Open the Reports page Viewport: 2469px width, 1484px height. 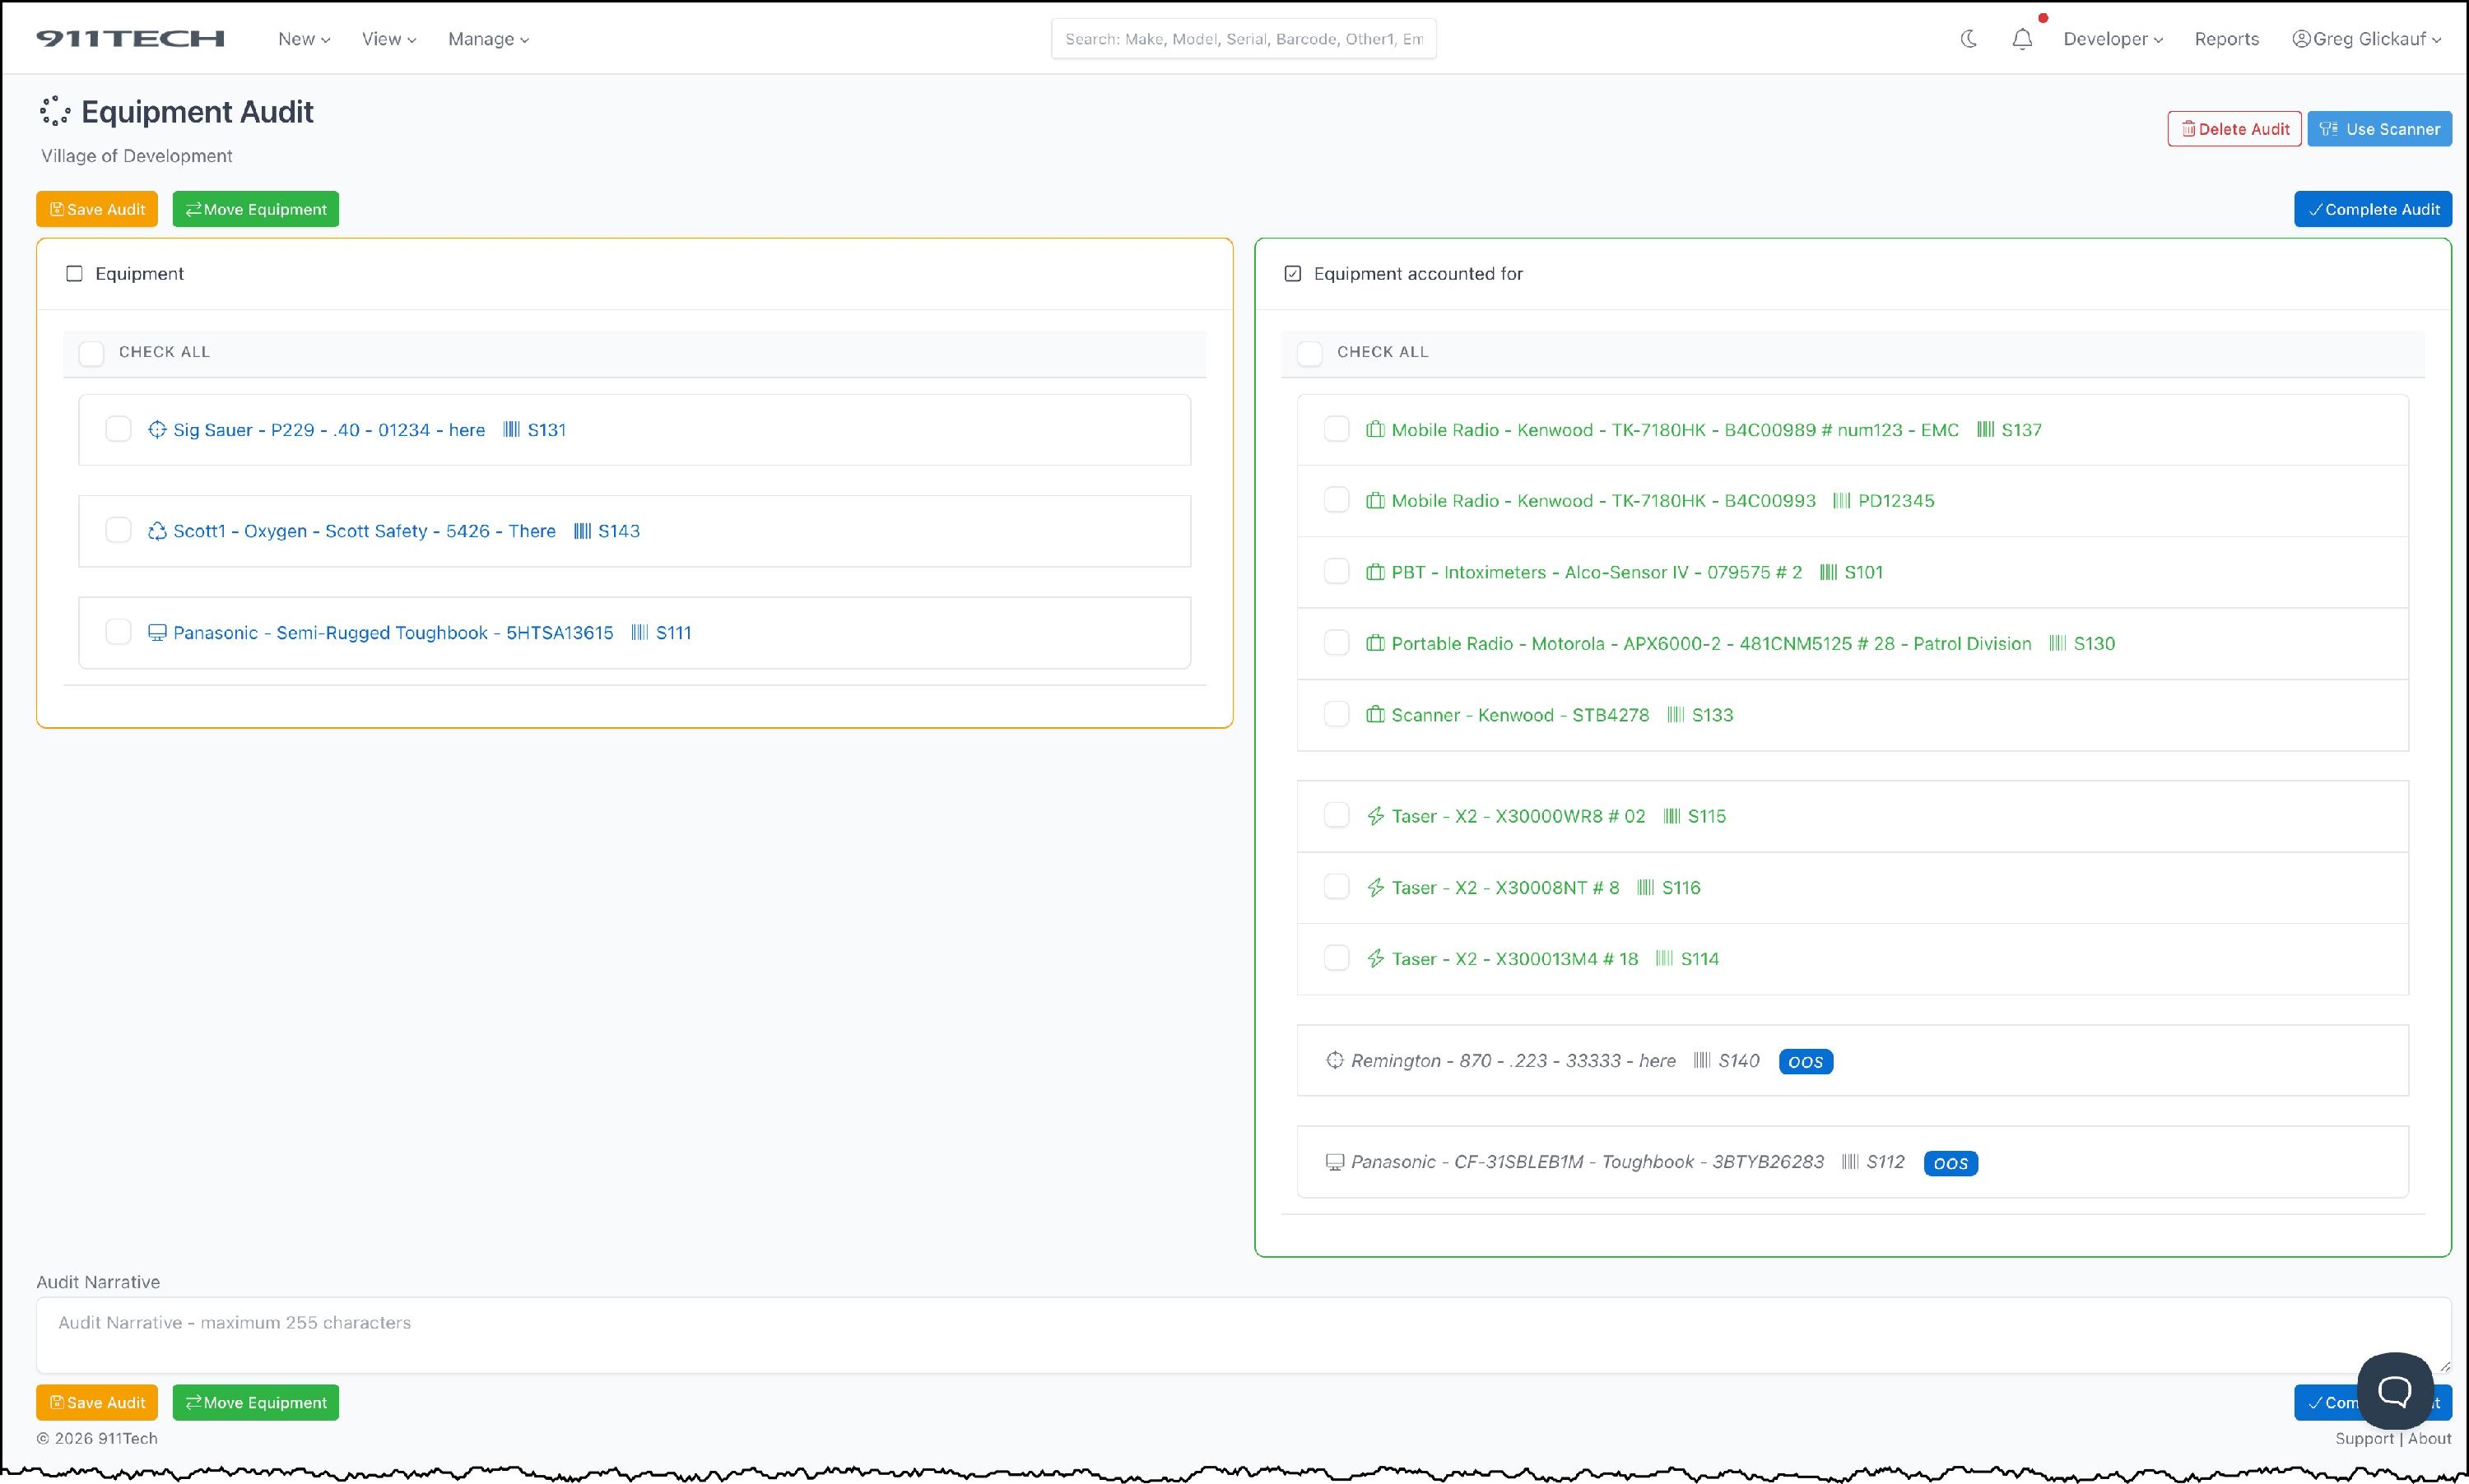[2226, 39]
